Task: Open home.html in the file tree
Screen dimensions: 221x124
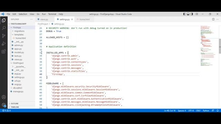Action: pyautogui.click(x=21, y=38)
